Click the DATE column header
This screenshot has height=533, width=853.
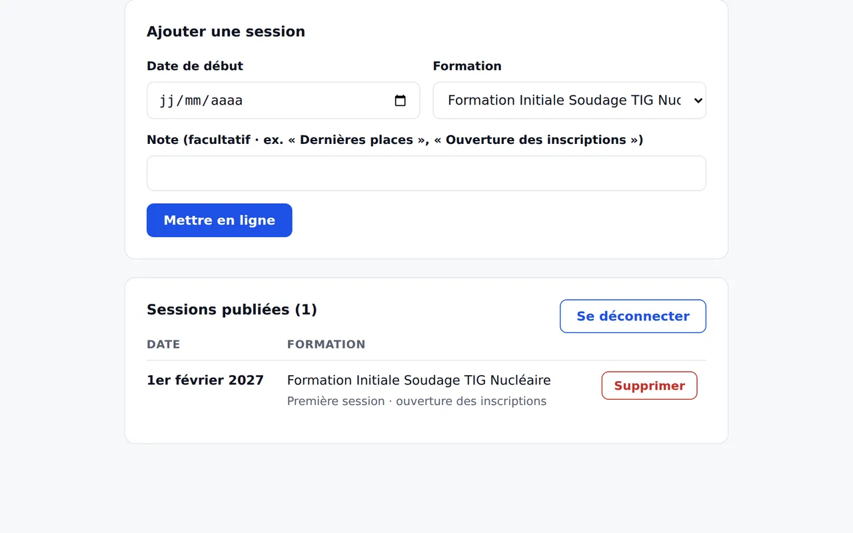[x=163, y=344]
